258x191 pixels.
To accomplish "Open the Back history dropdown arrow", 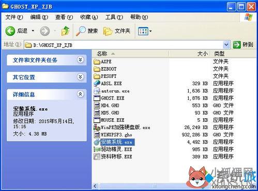I will pos(33,31).
